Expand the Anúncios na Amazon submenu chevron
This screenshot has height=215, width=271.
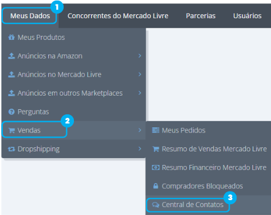(140, 55)
